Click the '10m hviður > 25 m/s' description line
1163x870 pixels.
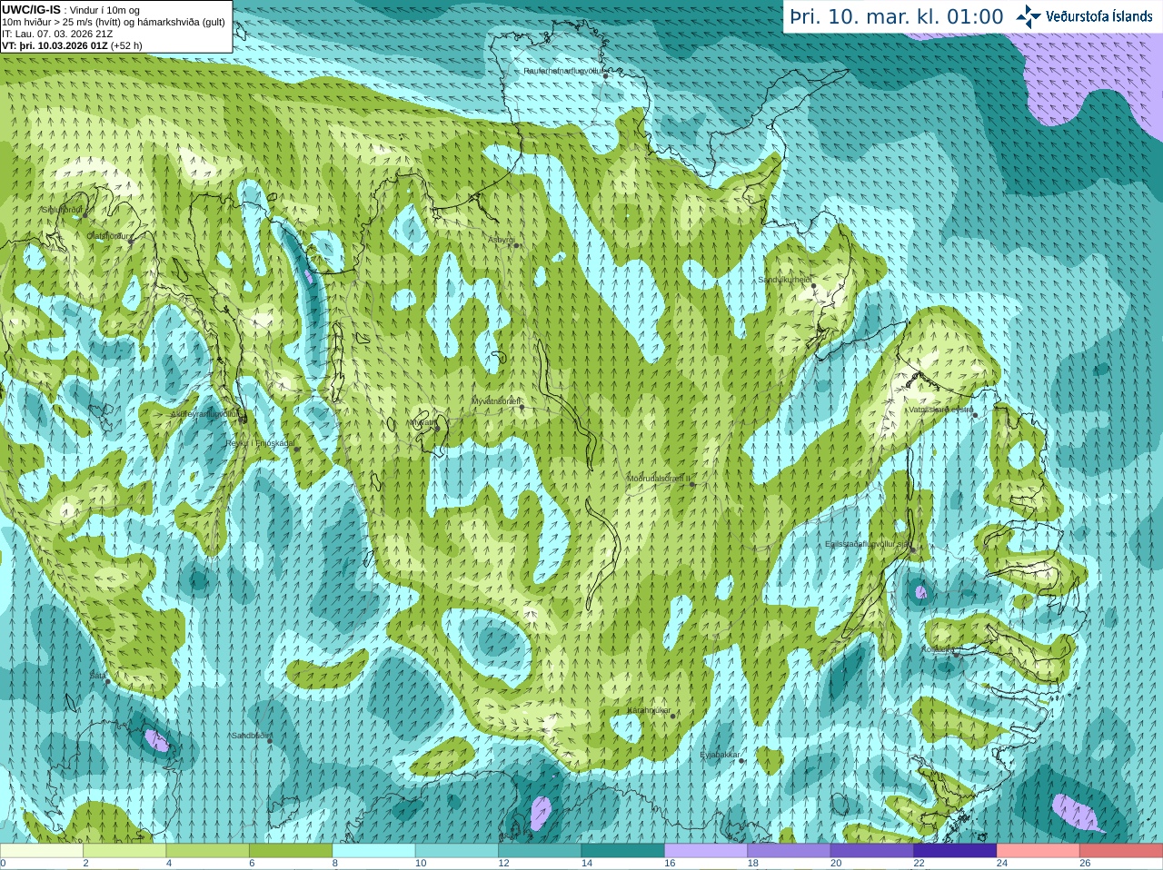coord(114,22)
